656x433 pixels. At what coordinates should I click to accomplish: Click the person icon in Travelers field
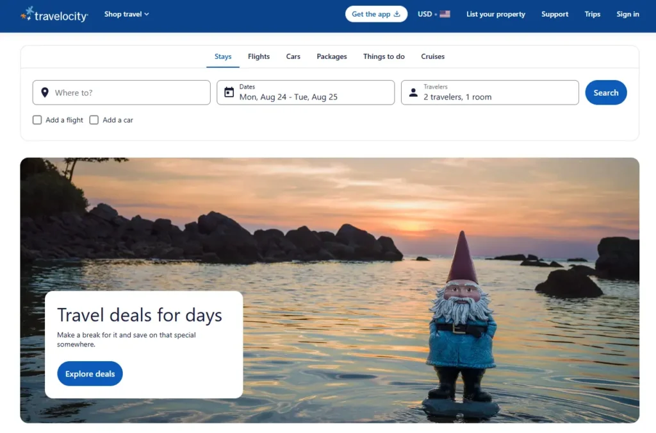tap(413, 92)
